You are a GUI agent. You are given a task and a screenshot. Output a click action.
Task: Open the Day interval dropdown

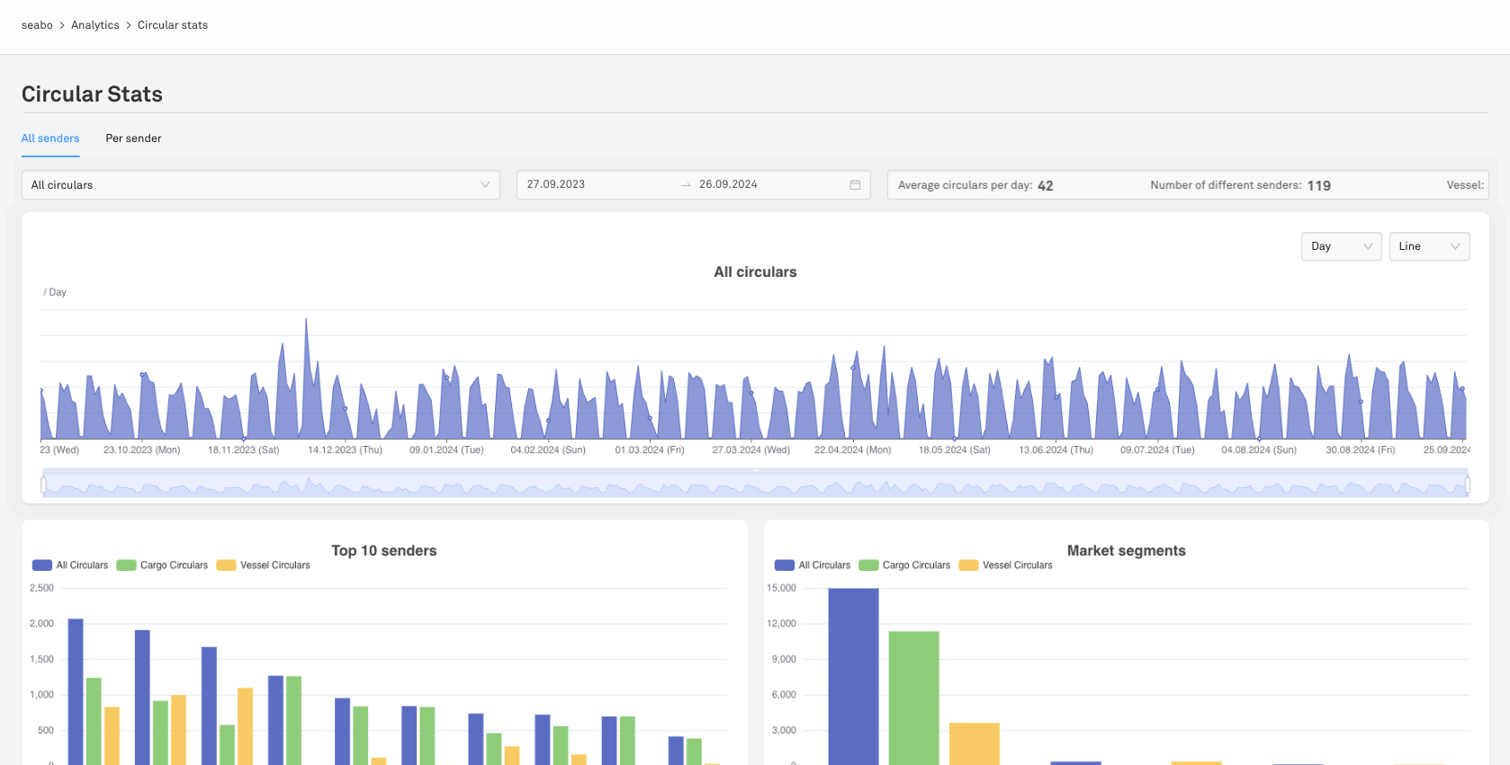[1341, 246]
